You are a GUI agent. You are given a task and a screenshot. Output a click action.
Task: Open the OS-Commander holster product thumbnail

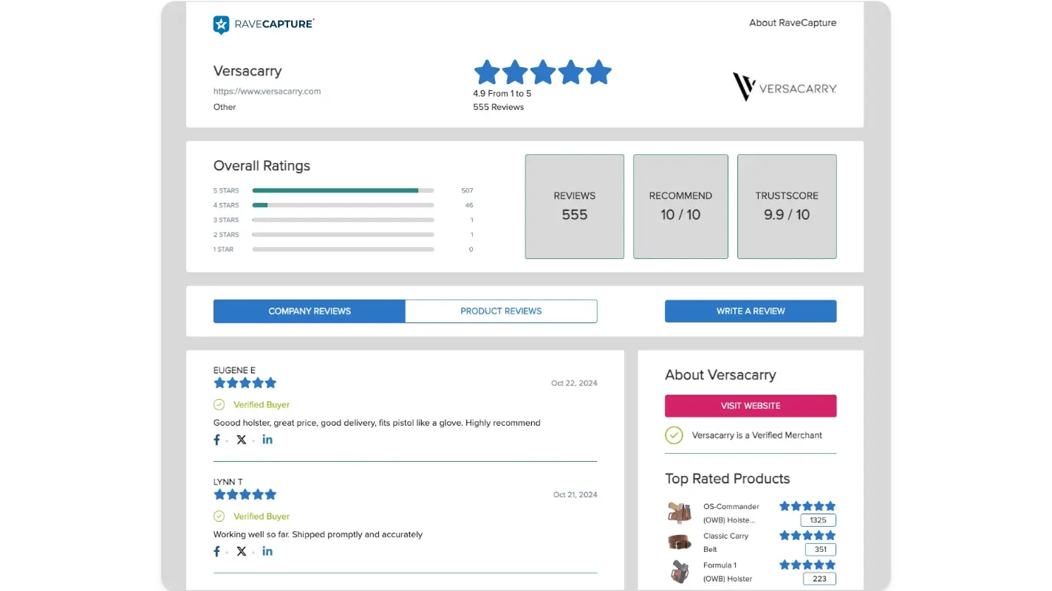tap(679, 513)
